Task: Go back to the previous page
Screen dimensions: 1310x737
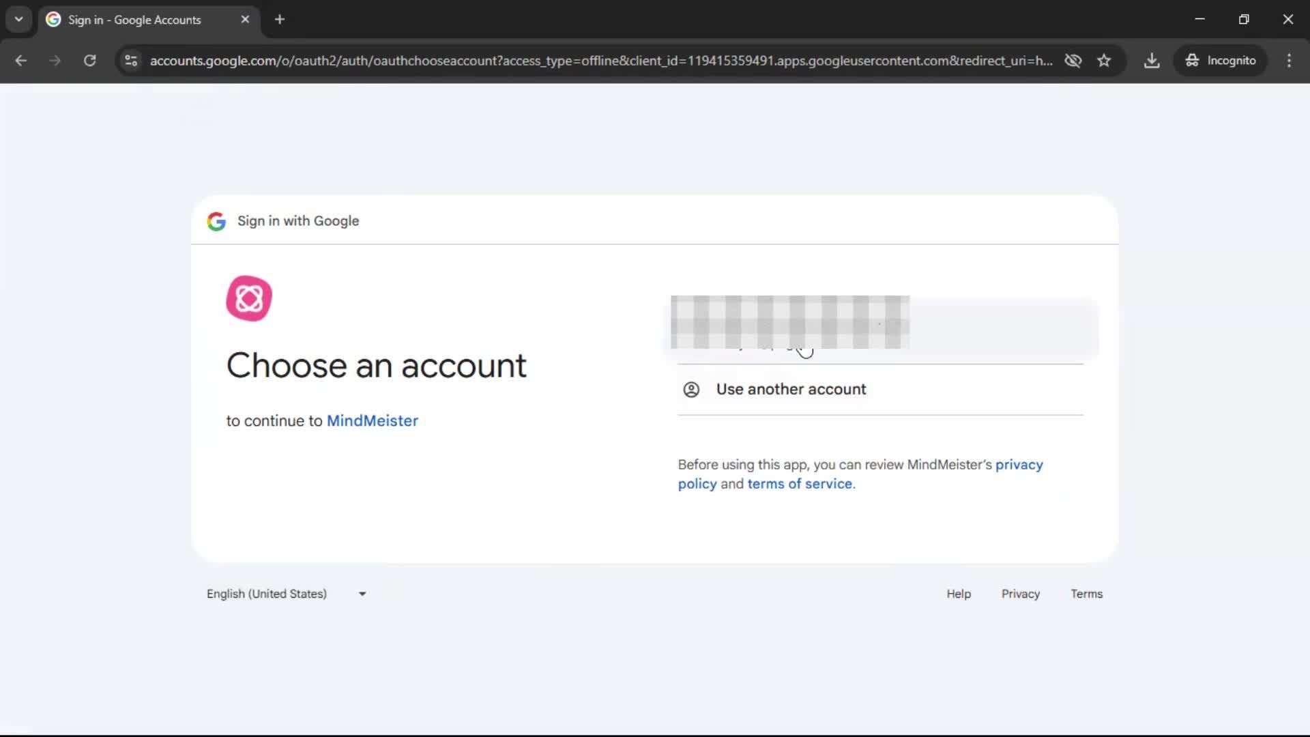Action: point(21,61)
